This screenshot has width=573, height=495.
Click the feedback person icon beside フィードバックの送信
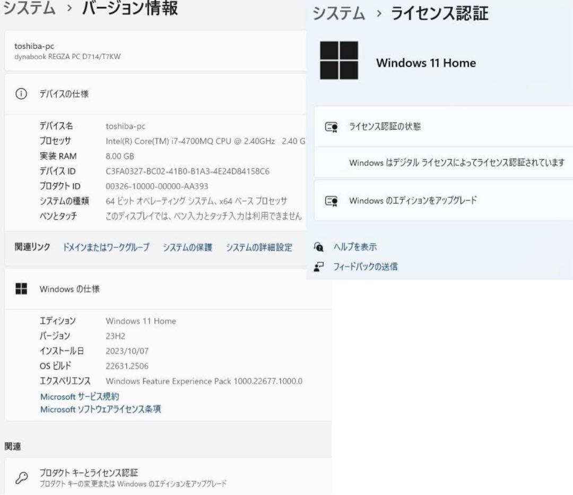pyautogui.click(x=319, y=267)
